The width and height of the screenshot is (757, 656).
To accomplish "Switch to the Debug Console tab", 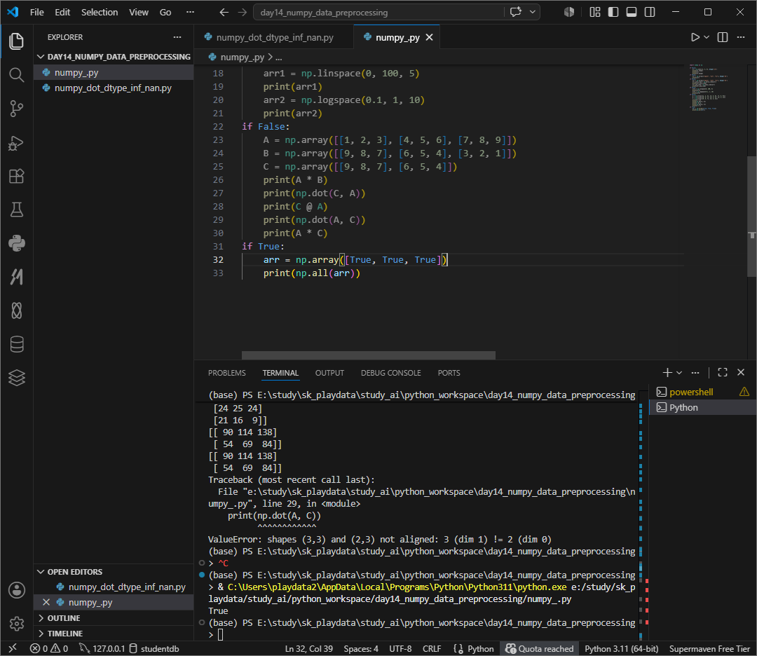I will 391,373.
